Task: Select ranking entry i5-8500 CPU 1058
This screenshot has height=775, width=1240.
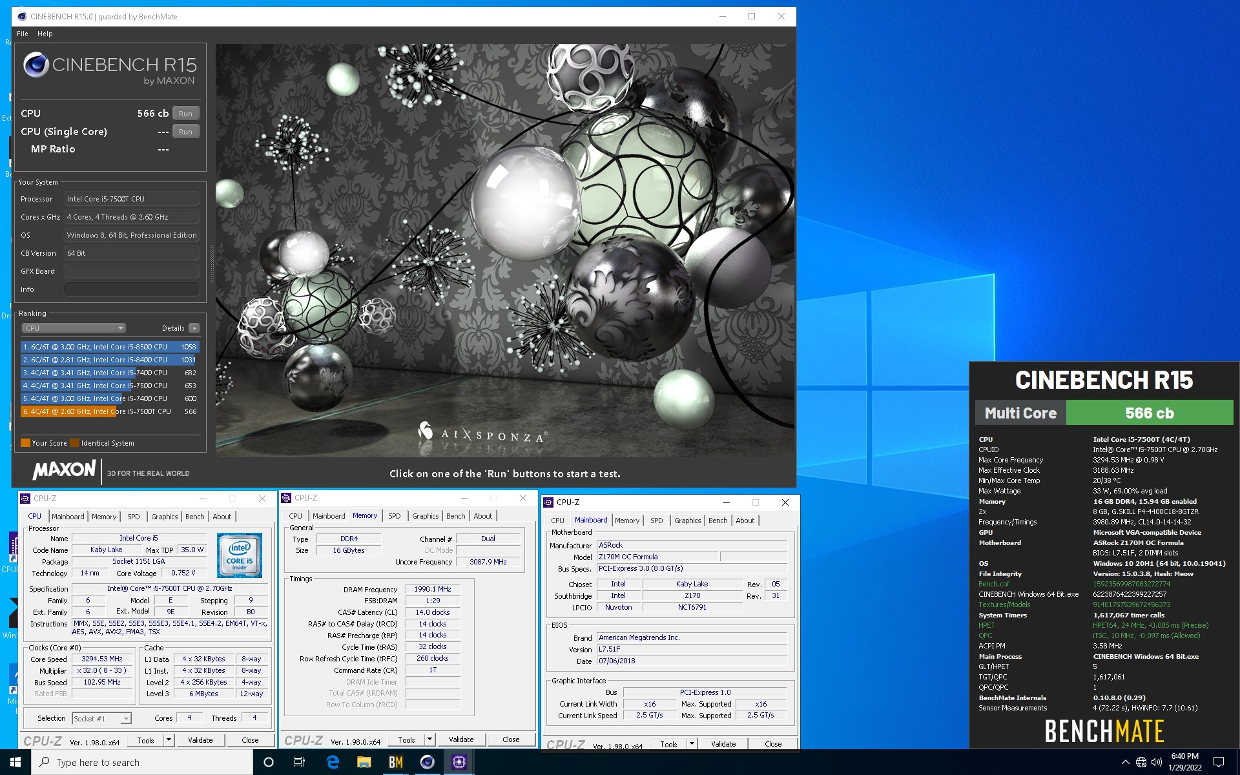Action: [x=110, y=347]
